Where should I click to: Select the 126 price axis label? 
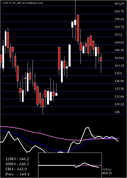[117, 112]
